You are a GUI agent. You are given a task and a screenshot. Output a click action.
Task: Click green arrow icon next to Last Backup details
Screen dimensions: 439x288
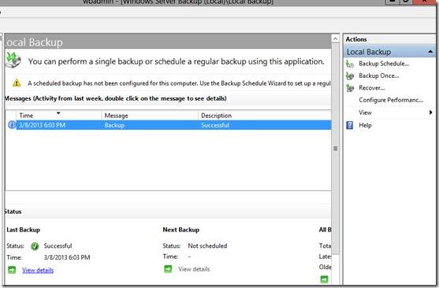12,270
